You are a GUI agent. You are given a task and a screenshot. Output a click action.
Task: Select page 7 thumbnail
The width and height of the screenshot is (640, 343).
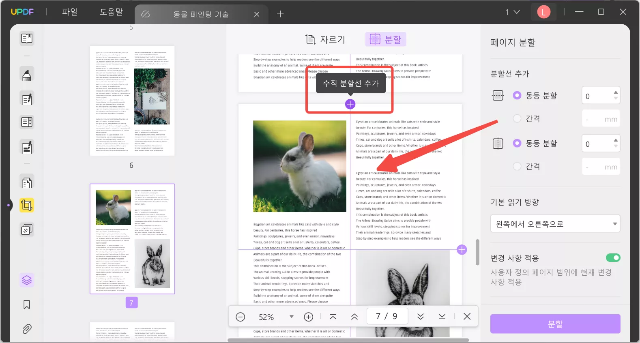(132, 239)
